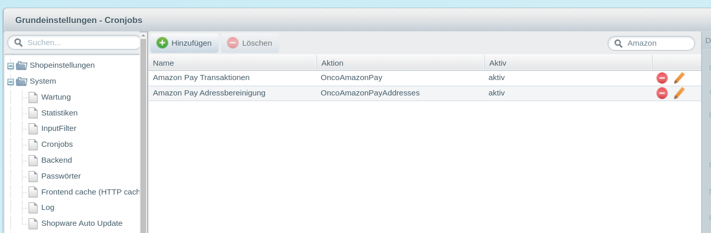
Task: Click the pencil edit icon for Amazon Pay Adressbereinigung
Action: [679, 93]
